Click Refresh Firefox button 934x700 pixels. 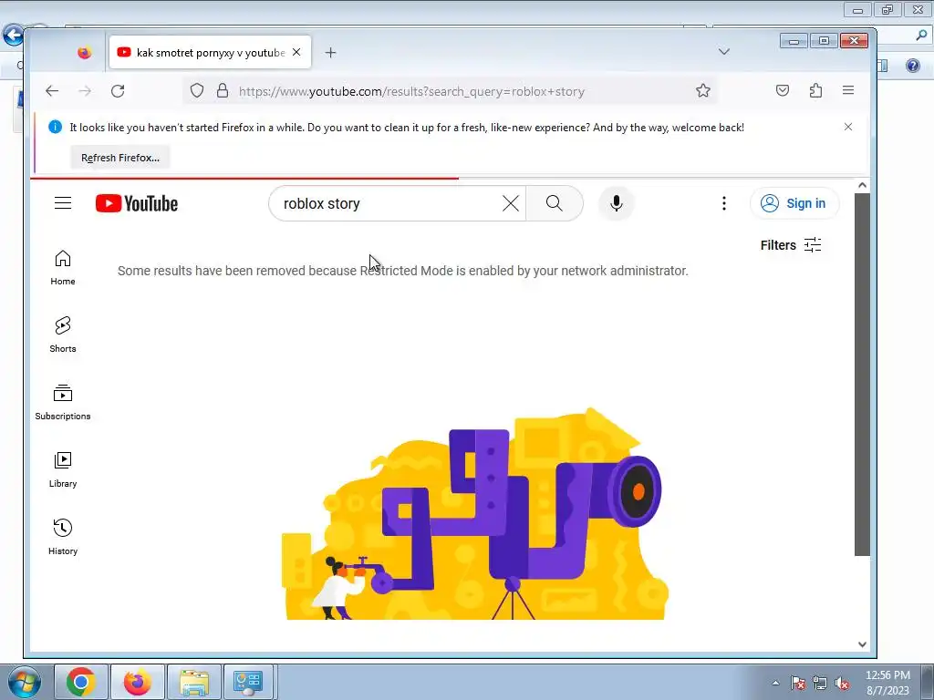pos(120,158)
